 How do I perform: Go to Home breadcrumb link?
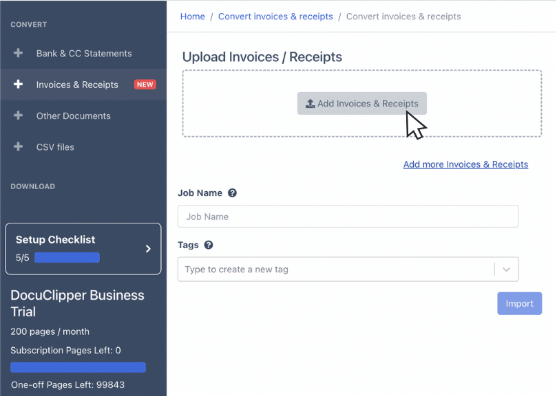pyautogui.click(x=193, y=16)
